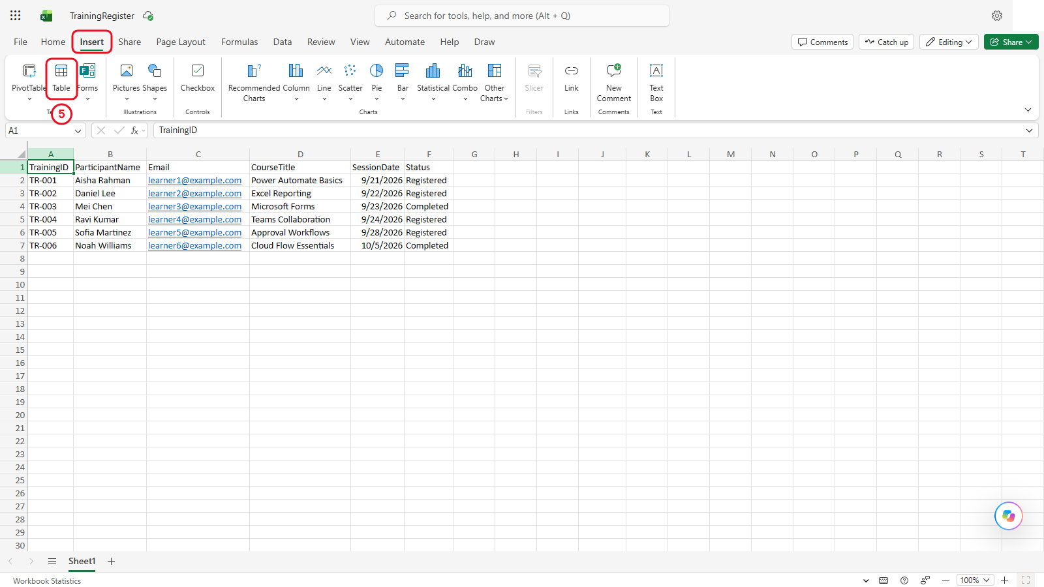Zoom in with the plus button
1044x587 pixels.
(1005, 580)
